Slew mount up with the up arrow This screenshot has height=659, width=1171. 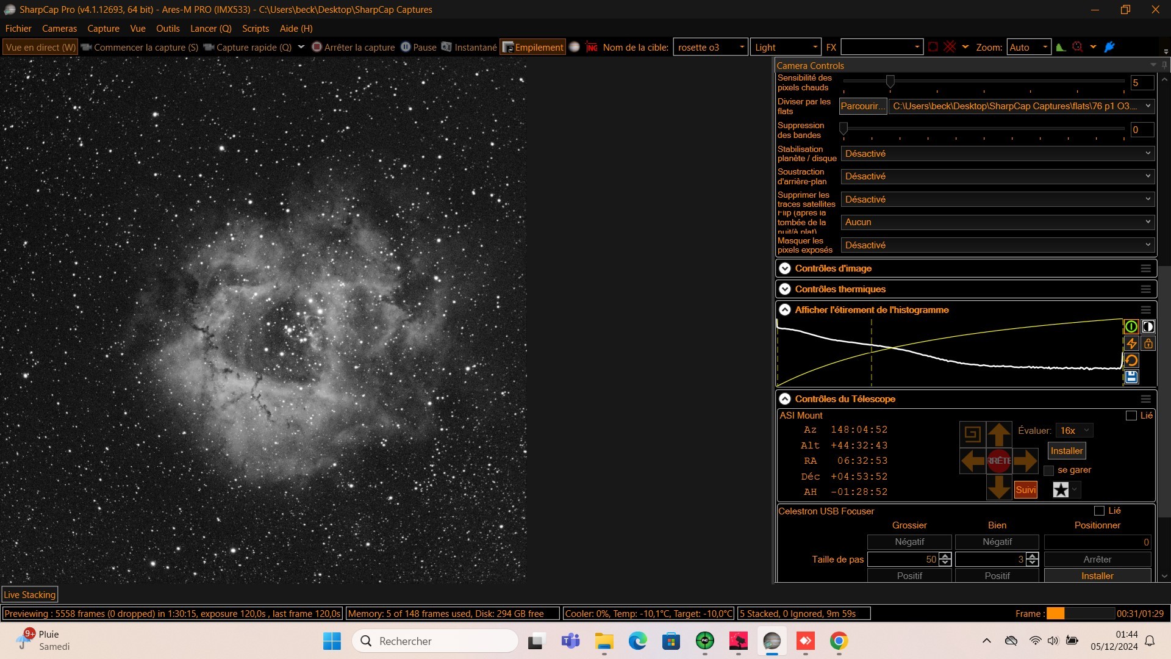coord(999,434)
